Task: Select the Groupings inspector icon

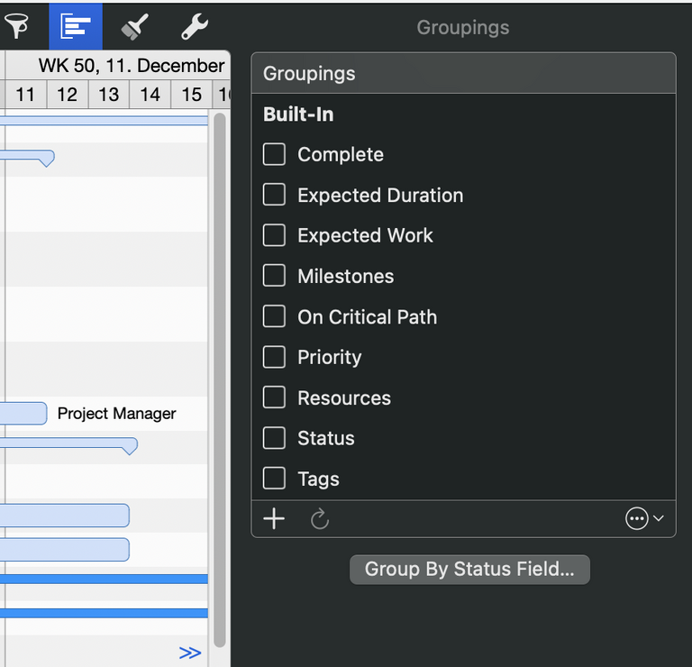Action: point(76,26)
